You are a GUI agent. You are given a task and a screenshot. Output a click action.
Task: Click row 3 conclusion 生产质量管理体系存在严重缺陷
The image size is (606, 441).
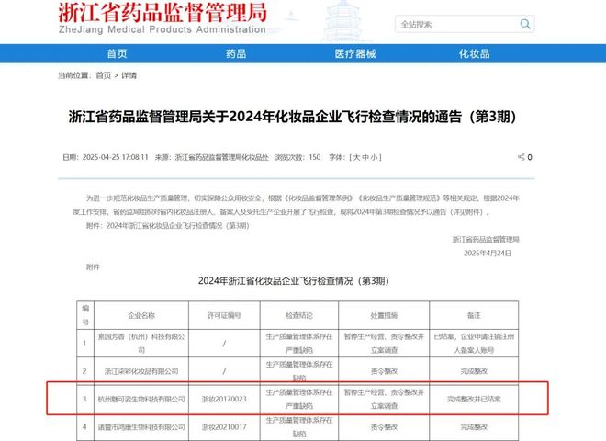299,399
